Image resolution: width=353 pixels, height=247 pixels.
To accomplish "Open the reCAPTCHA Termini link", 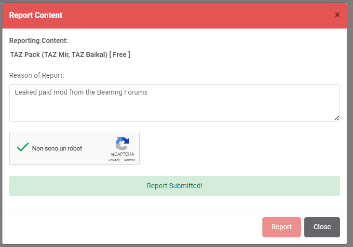I will point(129,160).
